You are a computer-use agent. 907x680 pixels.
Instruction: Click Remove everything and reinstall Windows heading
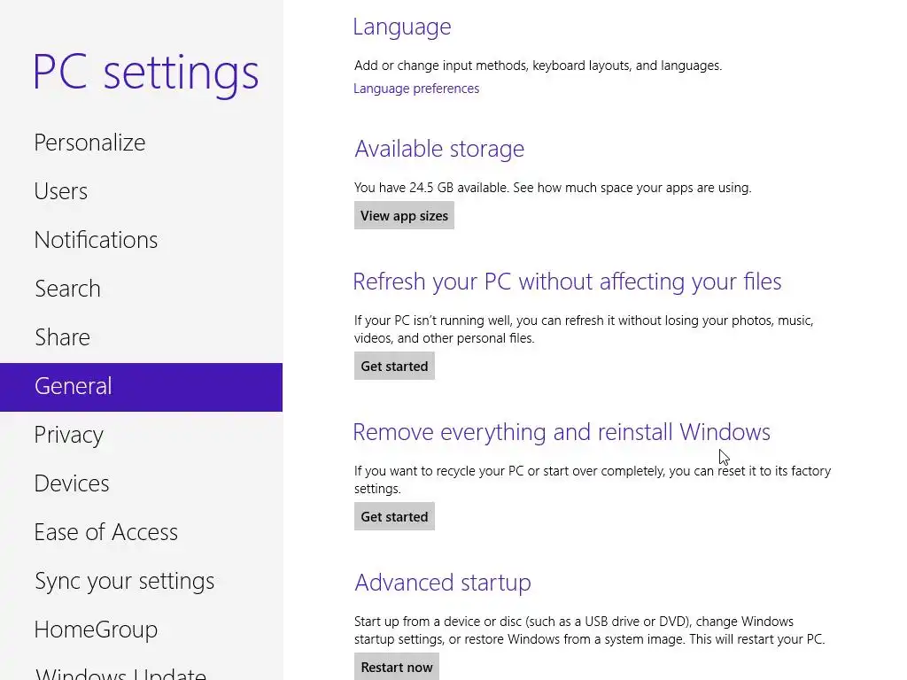pyautogui.click(x=562, y=432)
